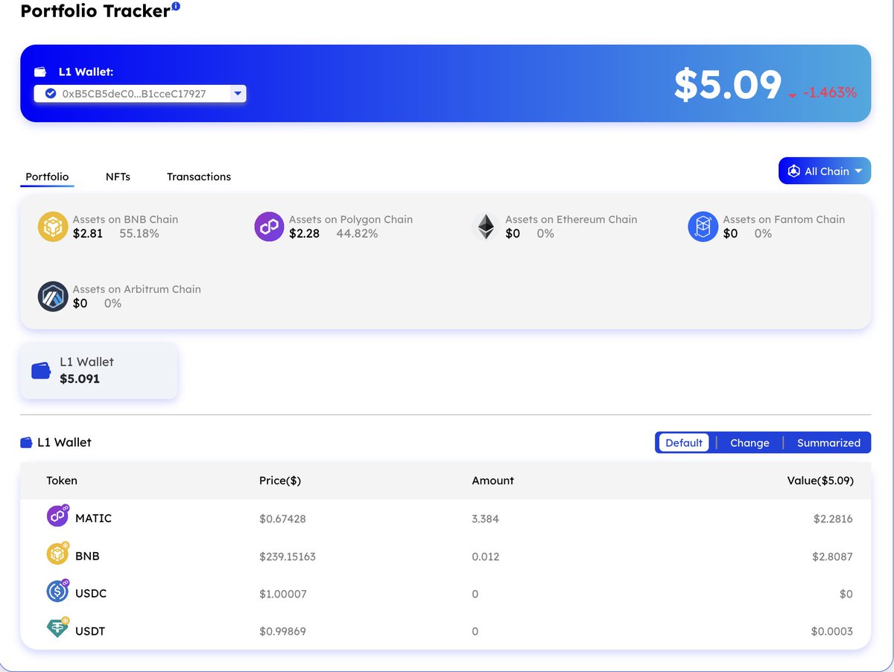Click the MATIC token name

pos(93,519)
